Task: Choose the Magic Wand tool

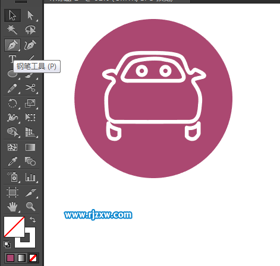Action: point(12,30)
